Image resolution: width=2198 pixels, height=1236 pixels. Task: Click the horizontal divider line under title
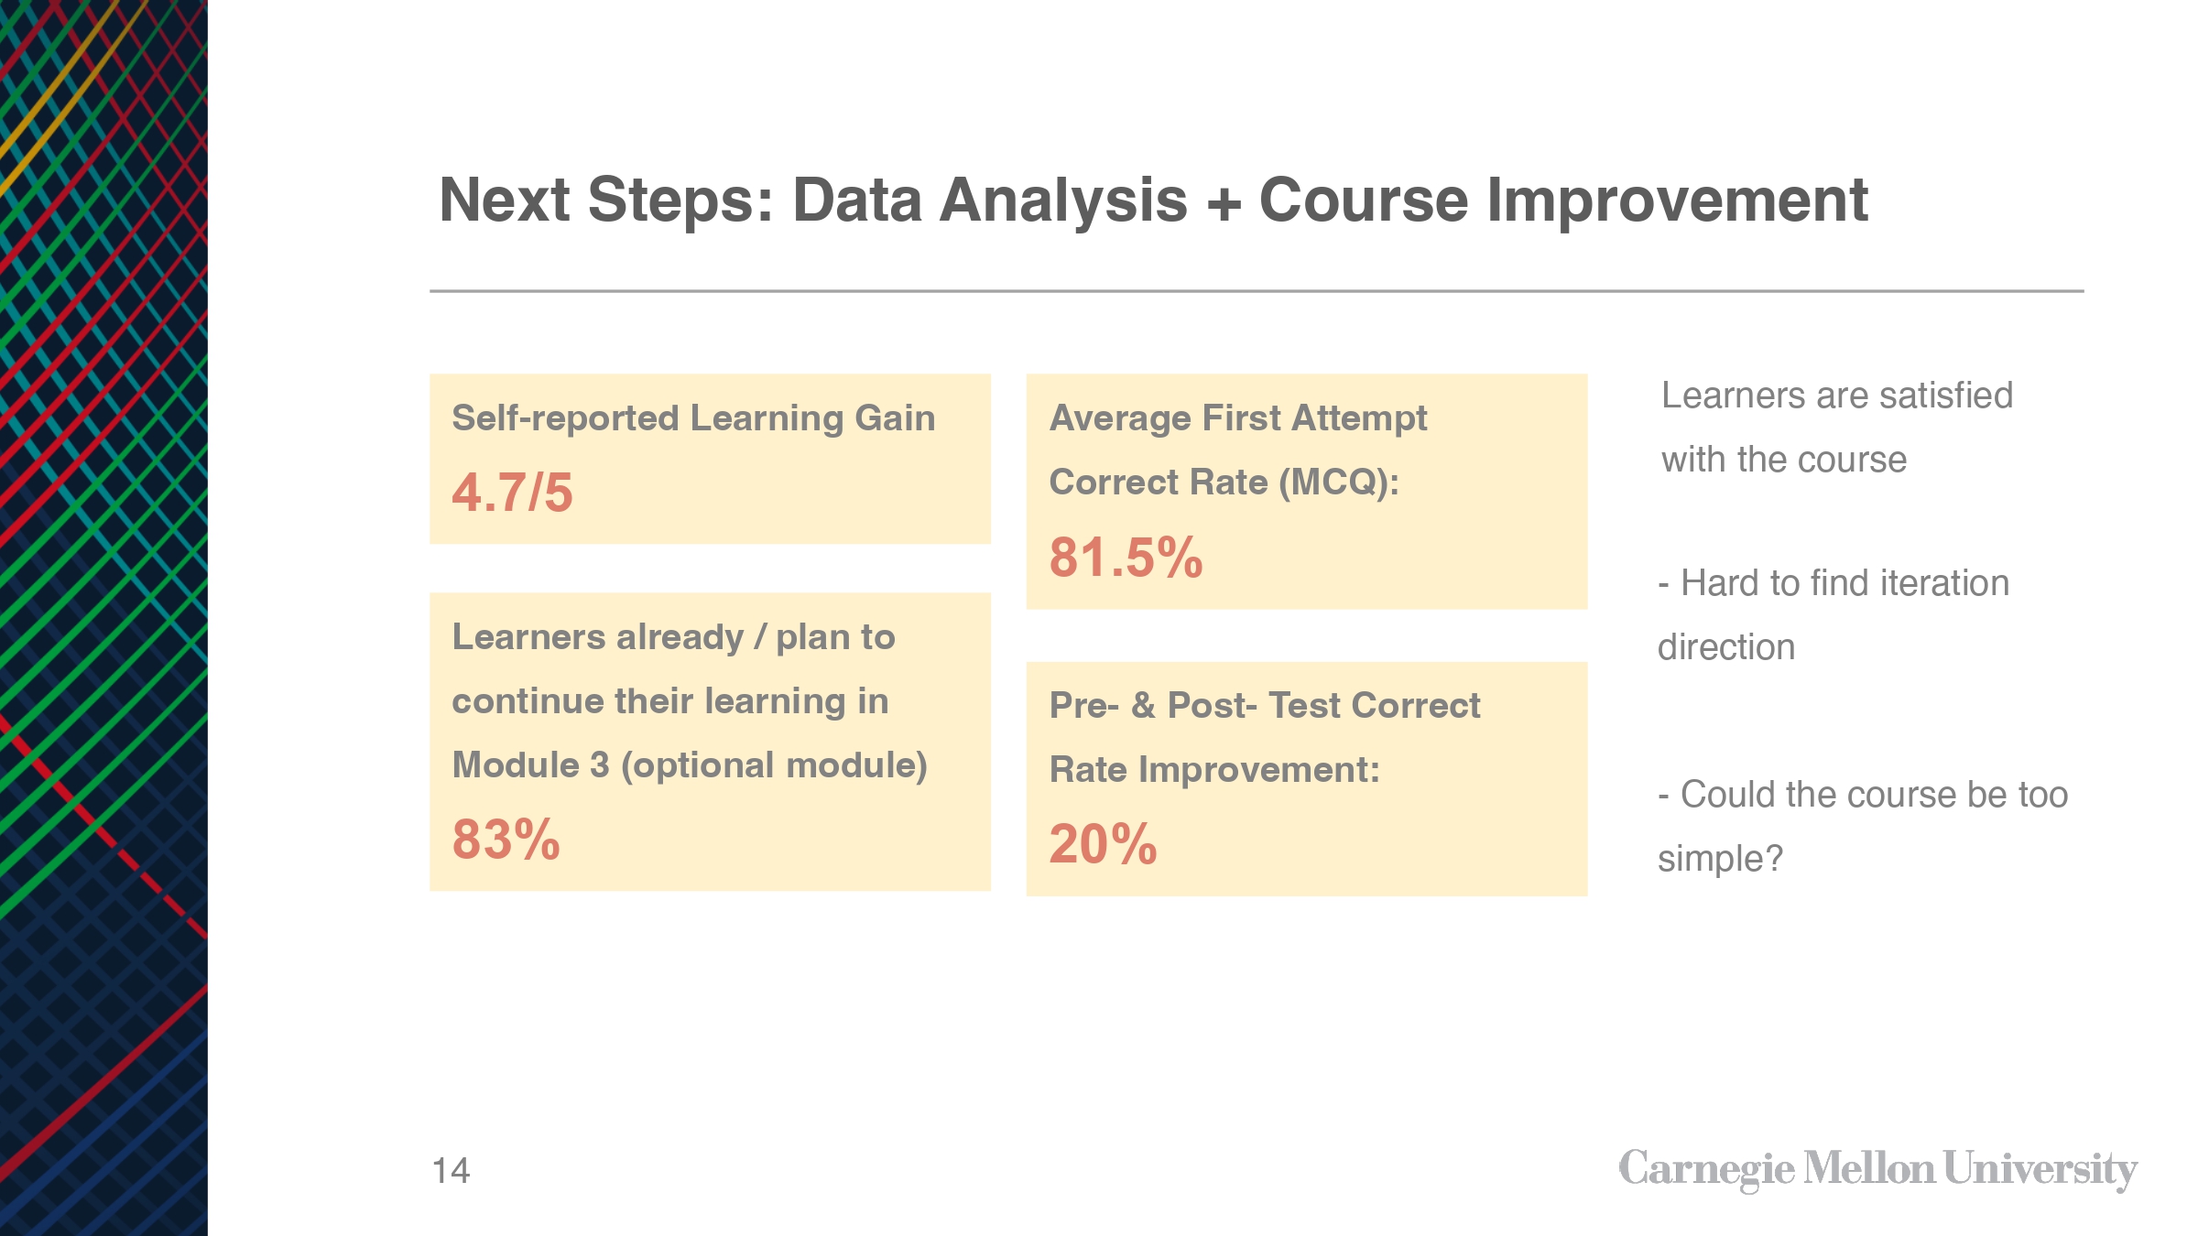(x=1257, y=291)
